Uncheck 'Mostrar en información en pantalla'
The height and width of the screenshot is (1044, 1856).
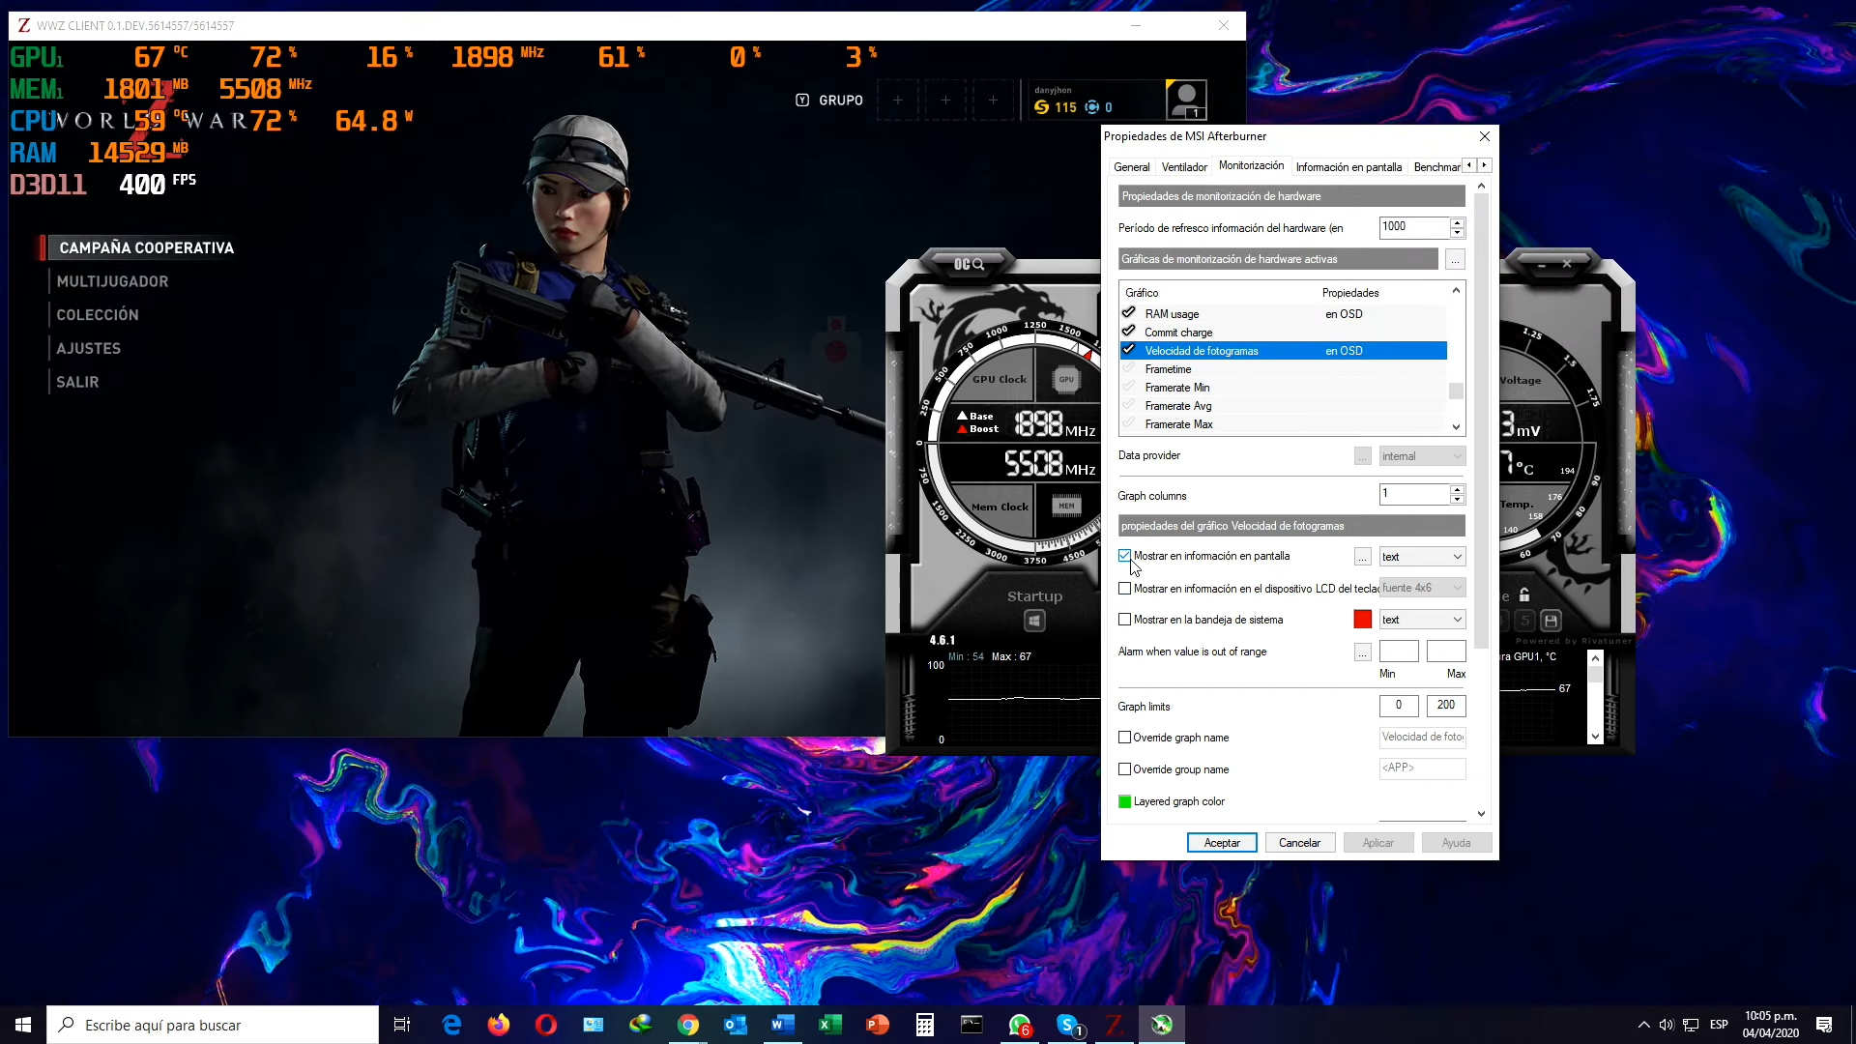pyautogui.click(x=1124, y=556)
